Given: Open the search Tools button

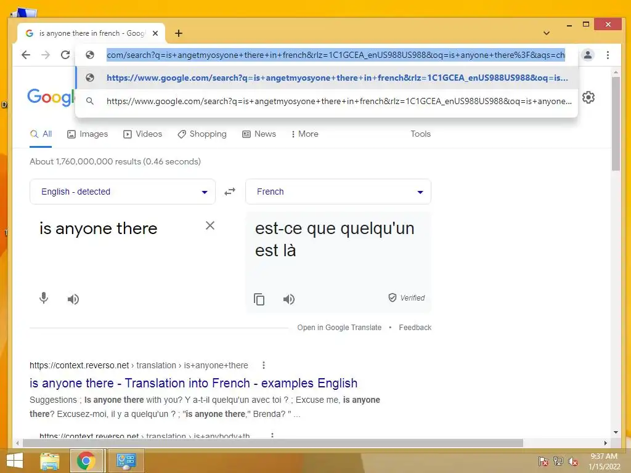Looking at the screenshot, I should 420,134.
